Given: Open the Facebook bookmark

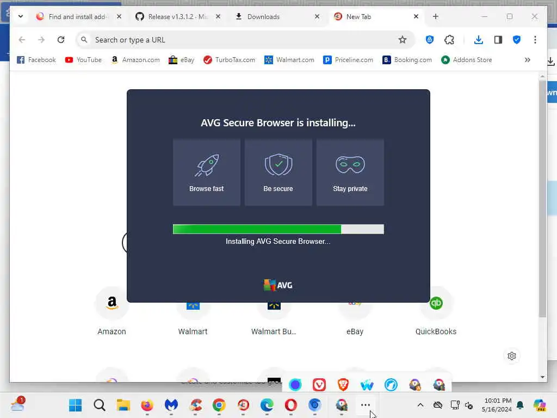Looking at the screenshot, I should coord(36,60).
